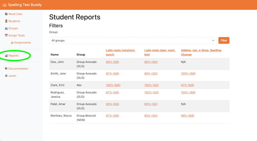The image size is (257, 141).
Task: Click the gear icon beside Jason
Action: tap(6, 76)
